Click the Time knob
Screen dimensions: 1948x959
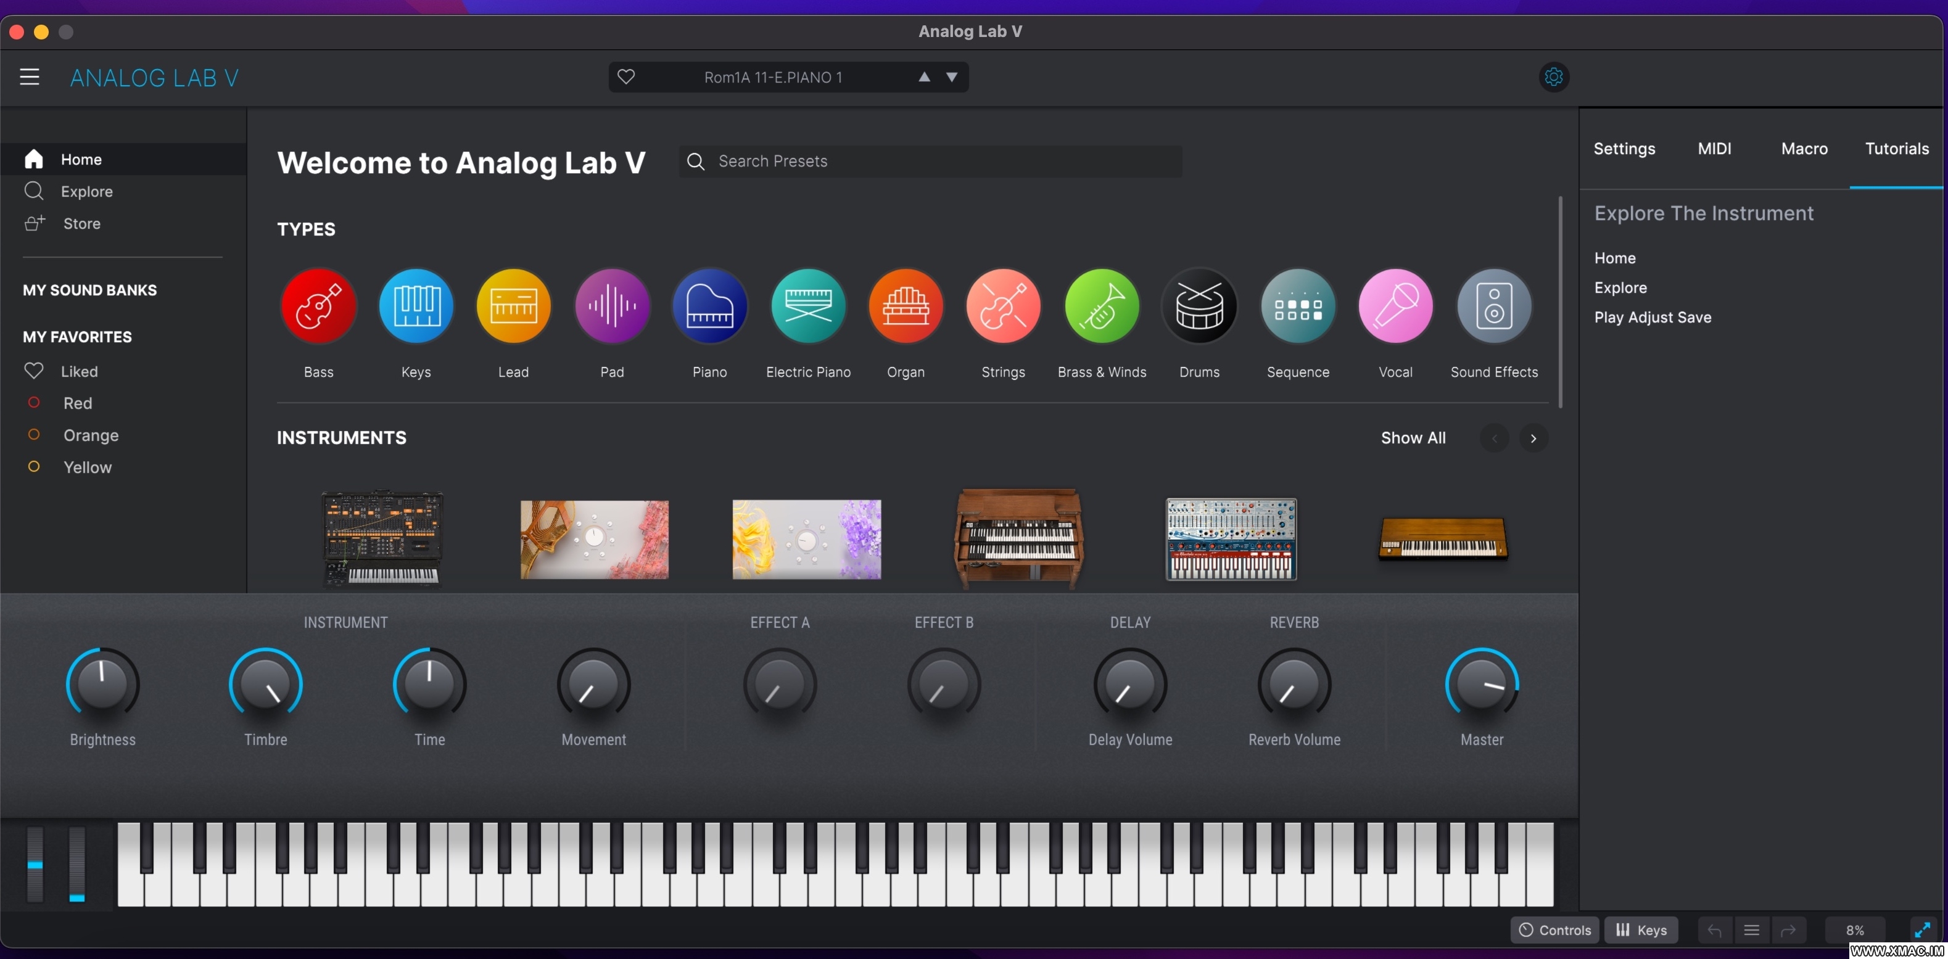(x=429, y=684)
